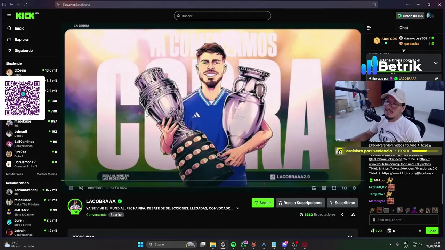Open rainelissss recommended channel
Screen dimensions: 445x250
[31, 202]
